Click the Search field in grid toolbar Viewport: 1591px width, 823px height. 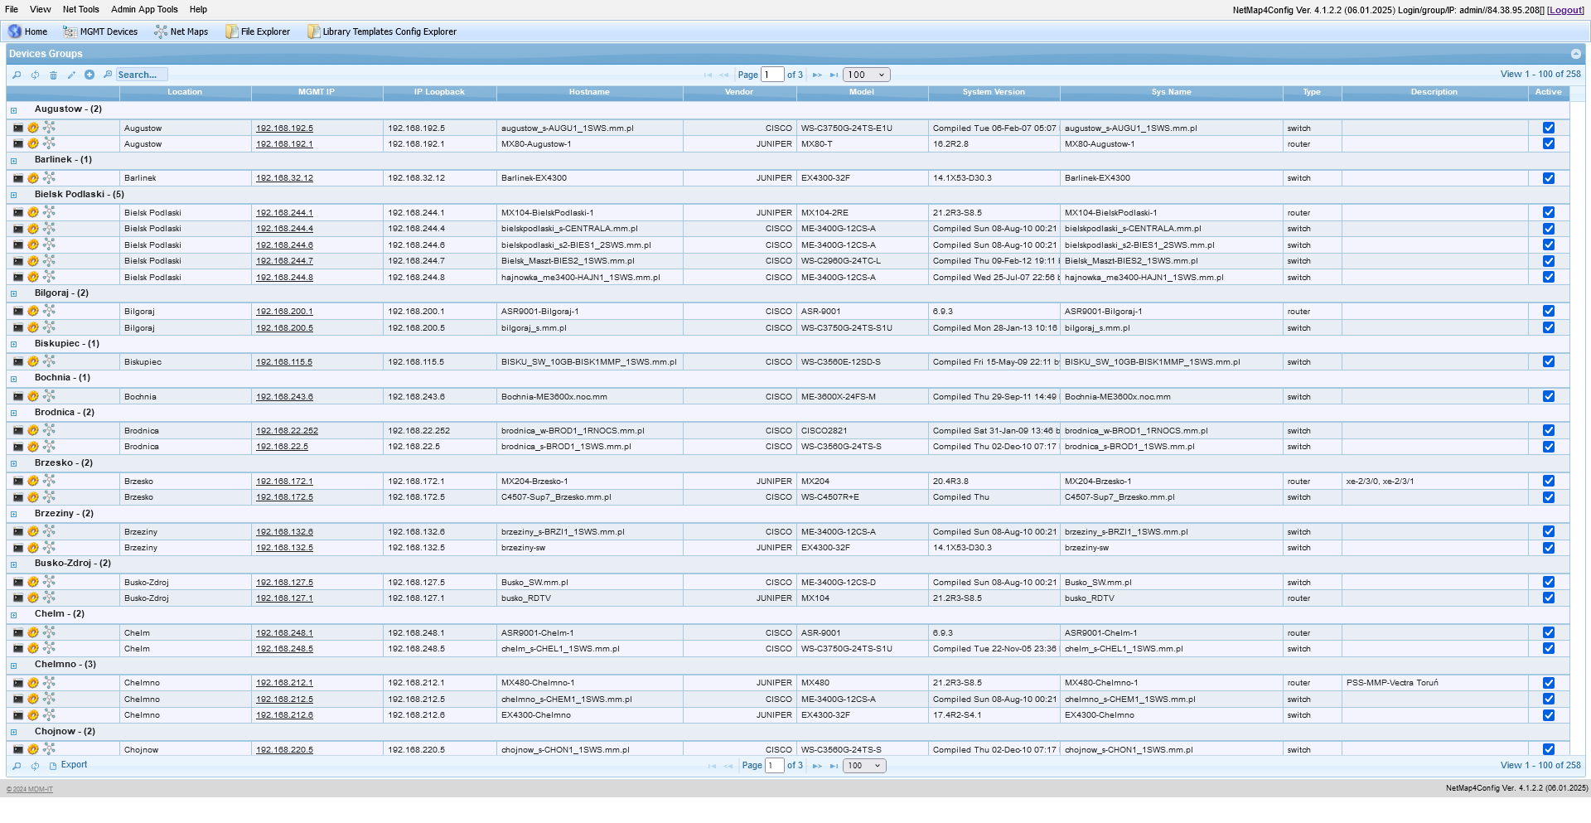coord(142,75)
